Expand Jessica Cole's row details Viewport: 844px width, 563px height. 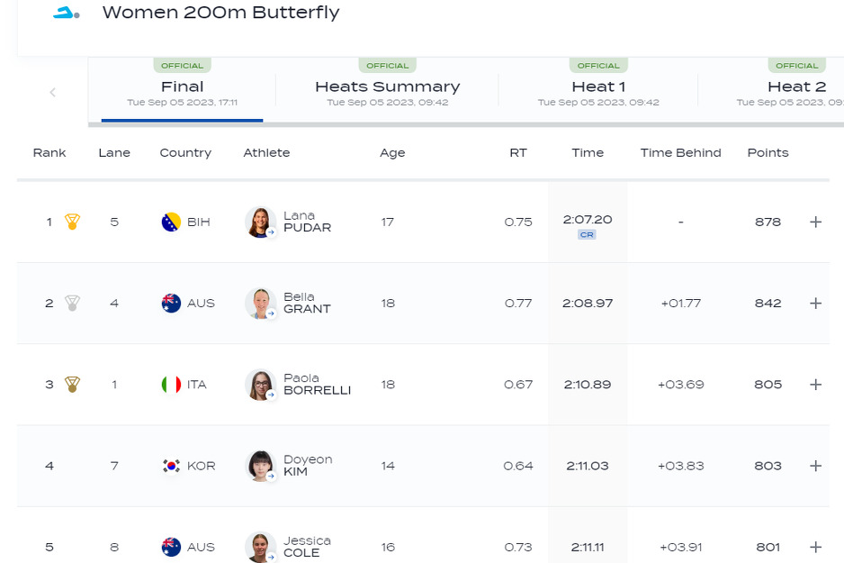click(815, 547)
